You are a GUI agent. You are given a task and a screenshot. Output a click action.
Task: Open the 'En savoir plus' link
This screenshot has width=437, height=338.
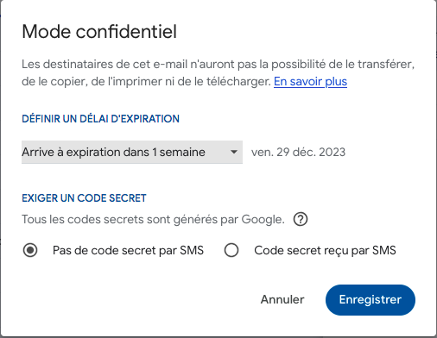[x=310, y=82]
